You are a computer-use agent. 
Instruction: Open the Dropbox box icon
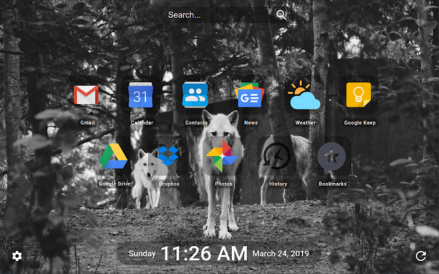[168, 156]
